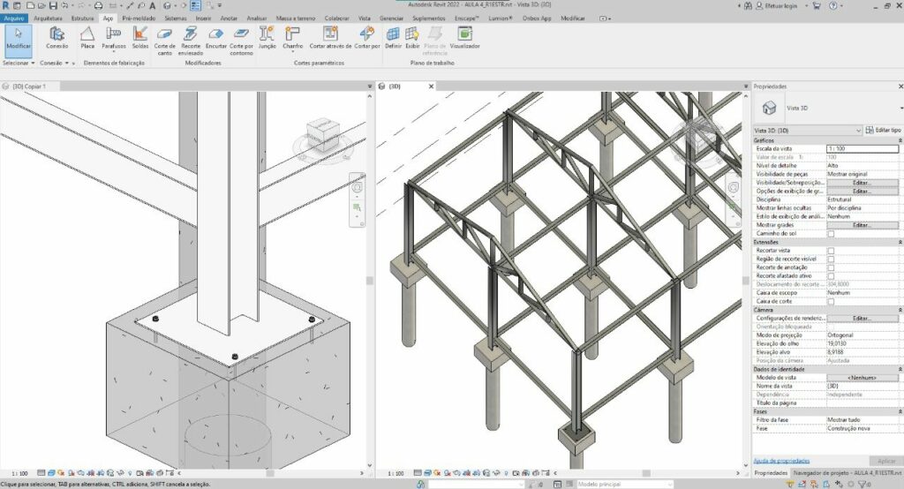
Task: Activate the Cortar através de tool
Action: click(330, 37)
